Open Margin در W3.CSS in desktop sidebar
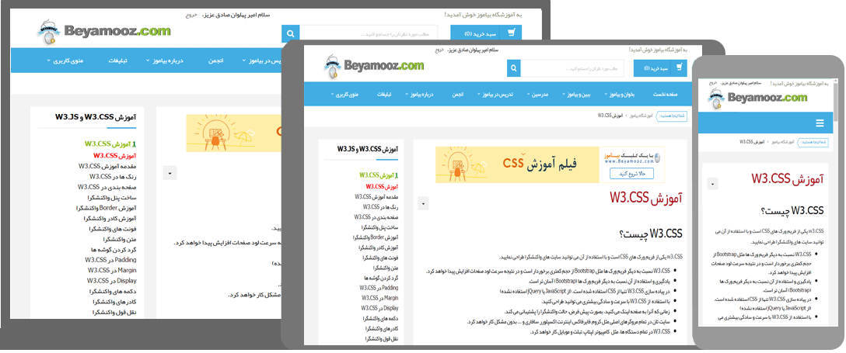This screenshot has width=846, height=353. pyautogui.click(x=112, y=270)
